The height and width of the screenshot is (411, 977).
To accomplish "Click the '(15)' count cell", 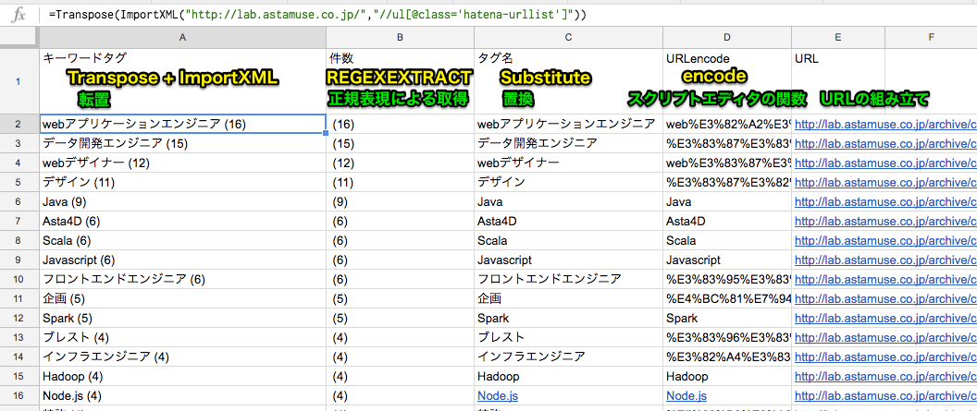I will coord(400,144).
